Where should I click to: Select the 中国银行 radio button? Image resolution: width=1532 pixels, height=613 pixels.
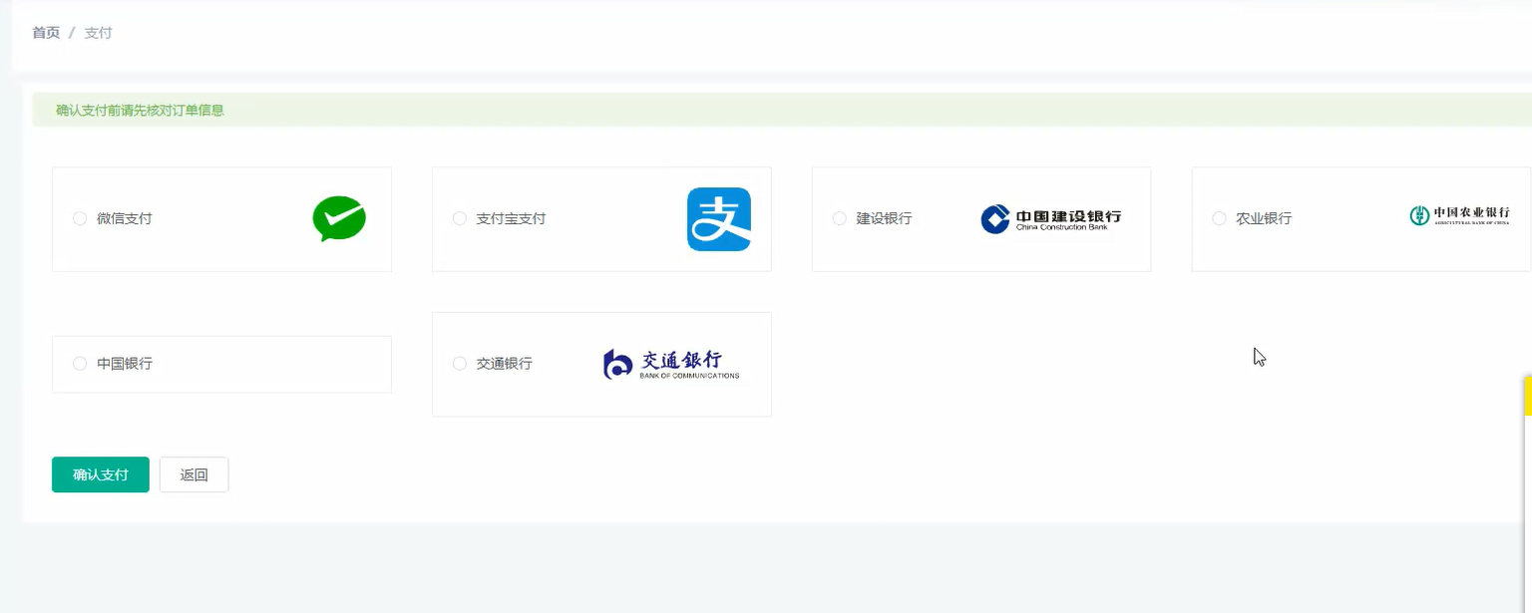point(80,364)
